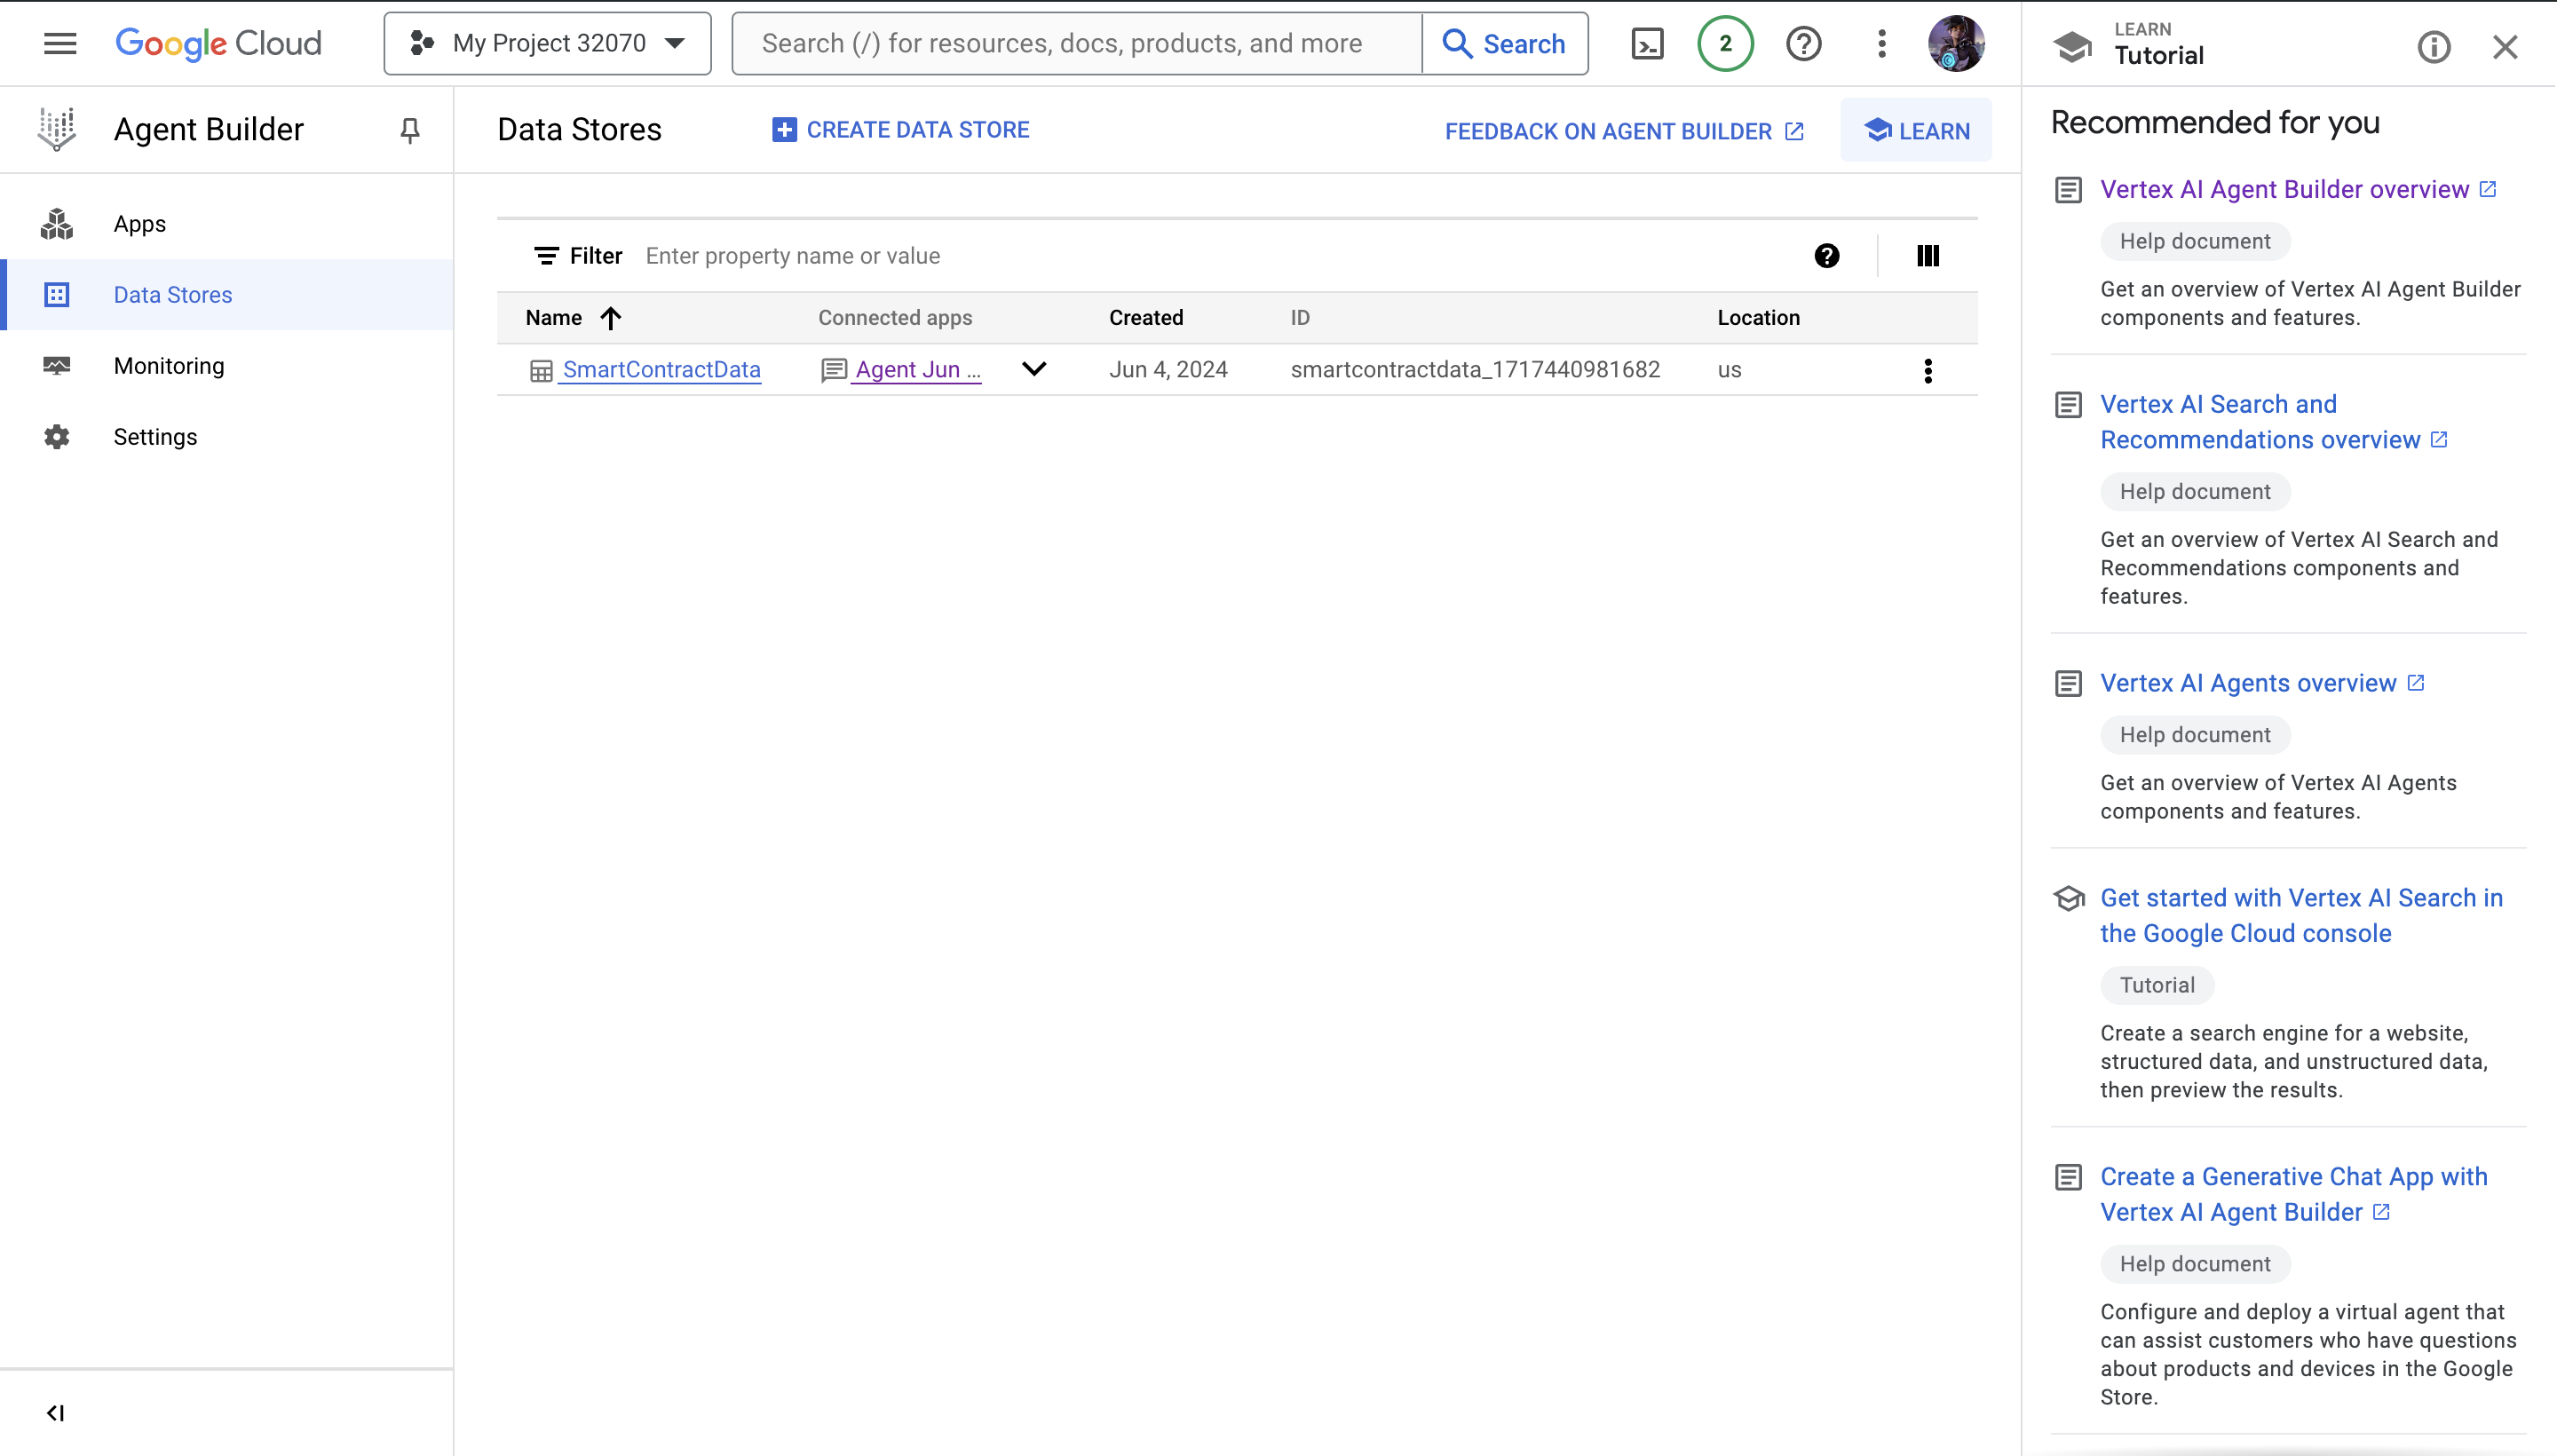The height and width of the screenshot is (1456, 2557).
Task: Pin the Agent Builder product
Action: (x=409, y=130)
